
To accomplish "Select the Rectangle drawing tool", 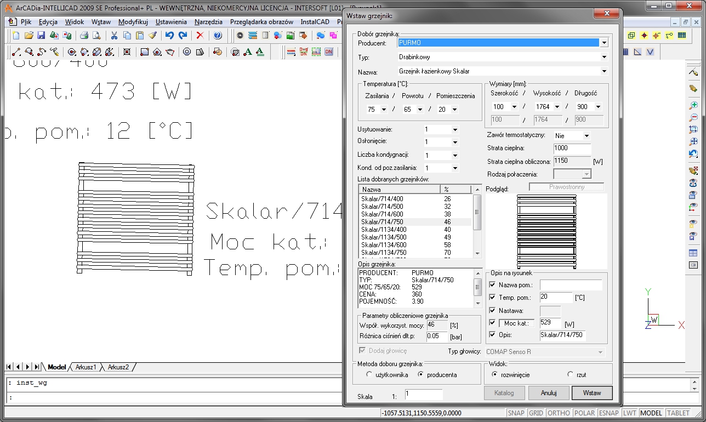I will (145, 52).
